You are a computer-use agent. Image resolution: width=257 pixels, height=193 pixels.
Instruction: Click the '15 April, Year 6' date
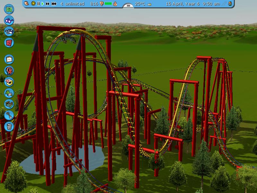tap(183, 4)
